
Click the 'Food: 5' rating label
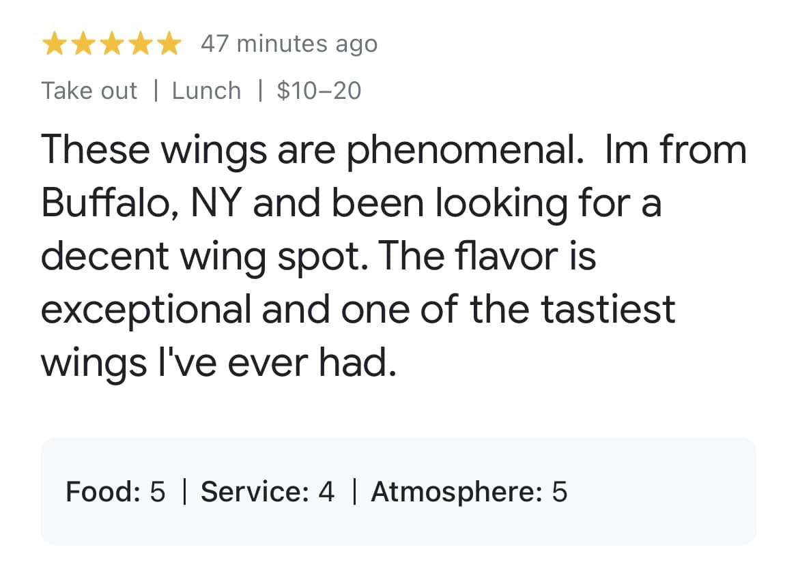point(115,491)
